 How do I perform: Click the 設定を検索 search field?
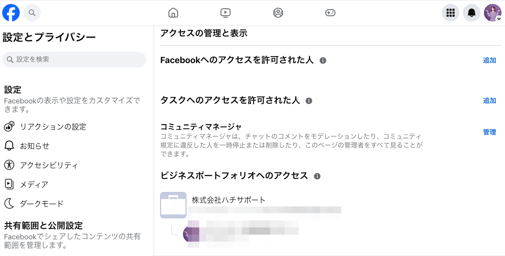click(x=74, y=60)
